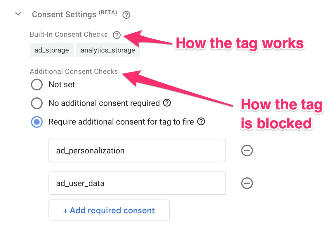
Task: Select the Not set radio button
Action: (37, 85)
